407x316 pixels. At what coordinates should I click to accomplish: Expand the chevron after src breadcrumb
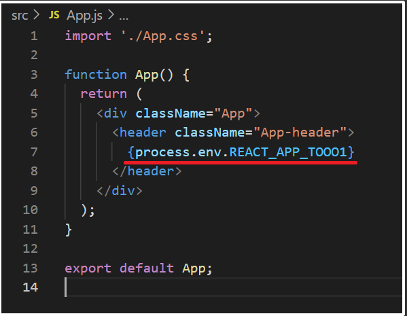coord(36,15)
